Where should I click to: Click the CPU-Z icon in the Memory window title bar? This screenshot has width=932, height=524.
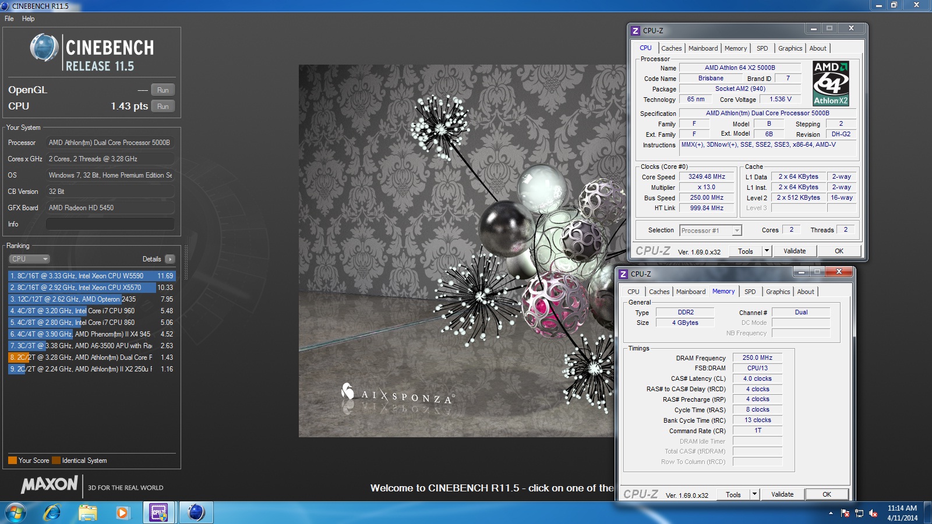click(623, 274)
